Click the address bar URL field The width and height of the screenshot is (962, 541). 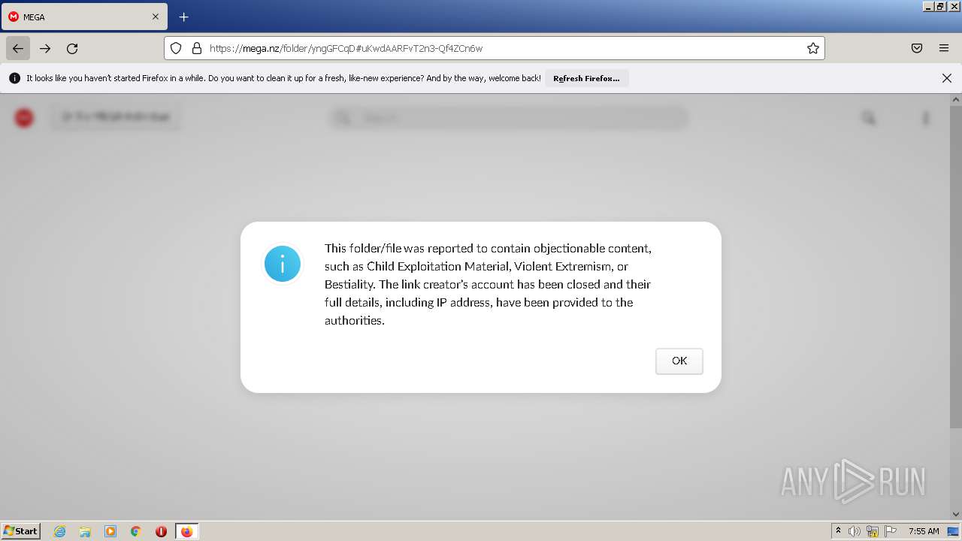point(496,48)
